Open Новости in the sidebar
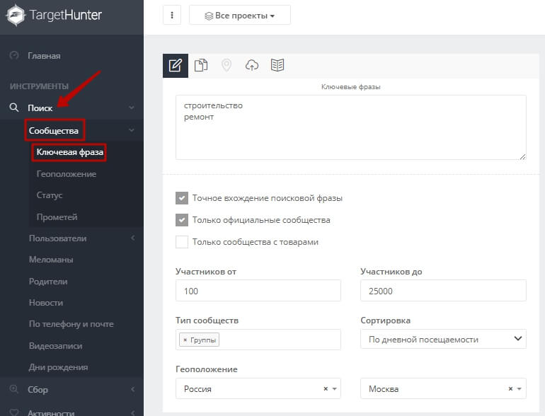The image size is (545, 416). pos(46,303)
